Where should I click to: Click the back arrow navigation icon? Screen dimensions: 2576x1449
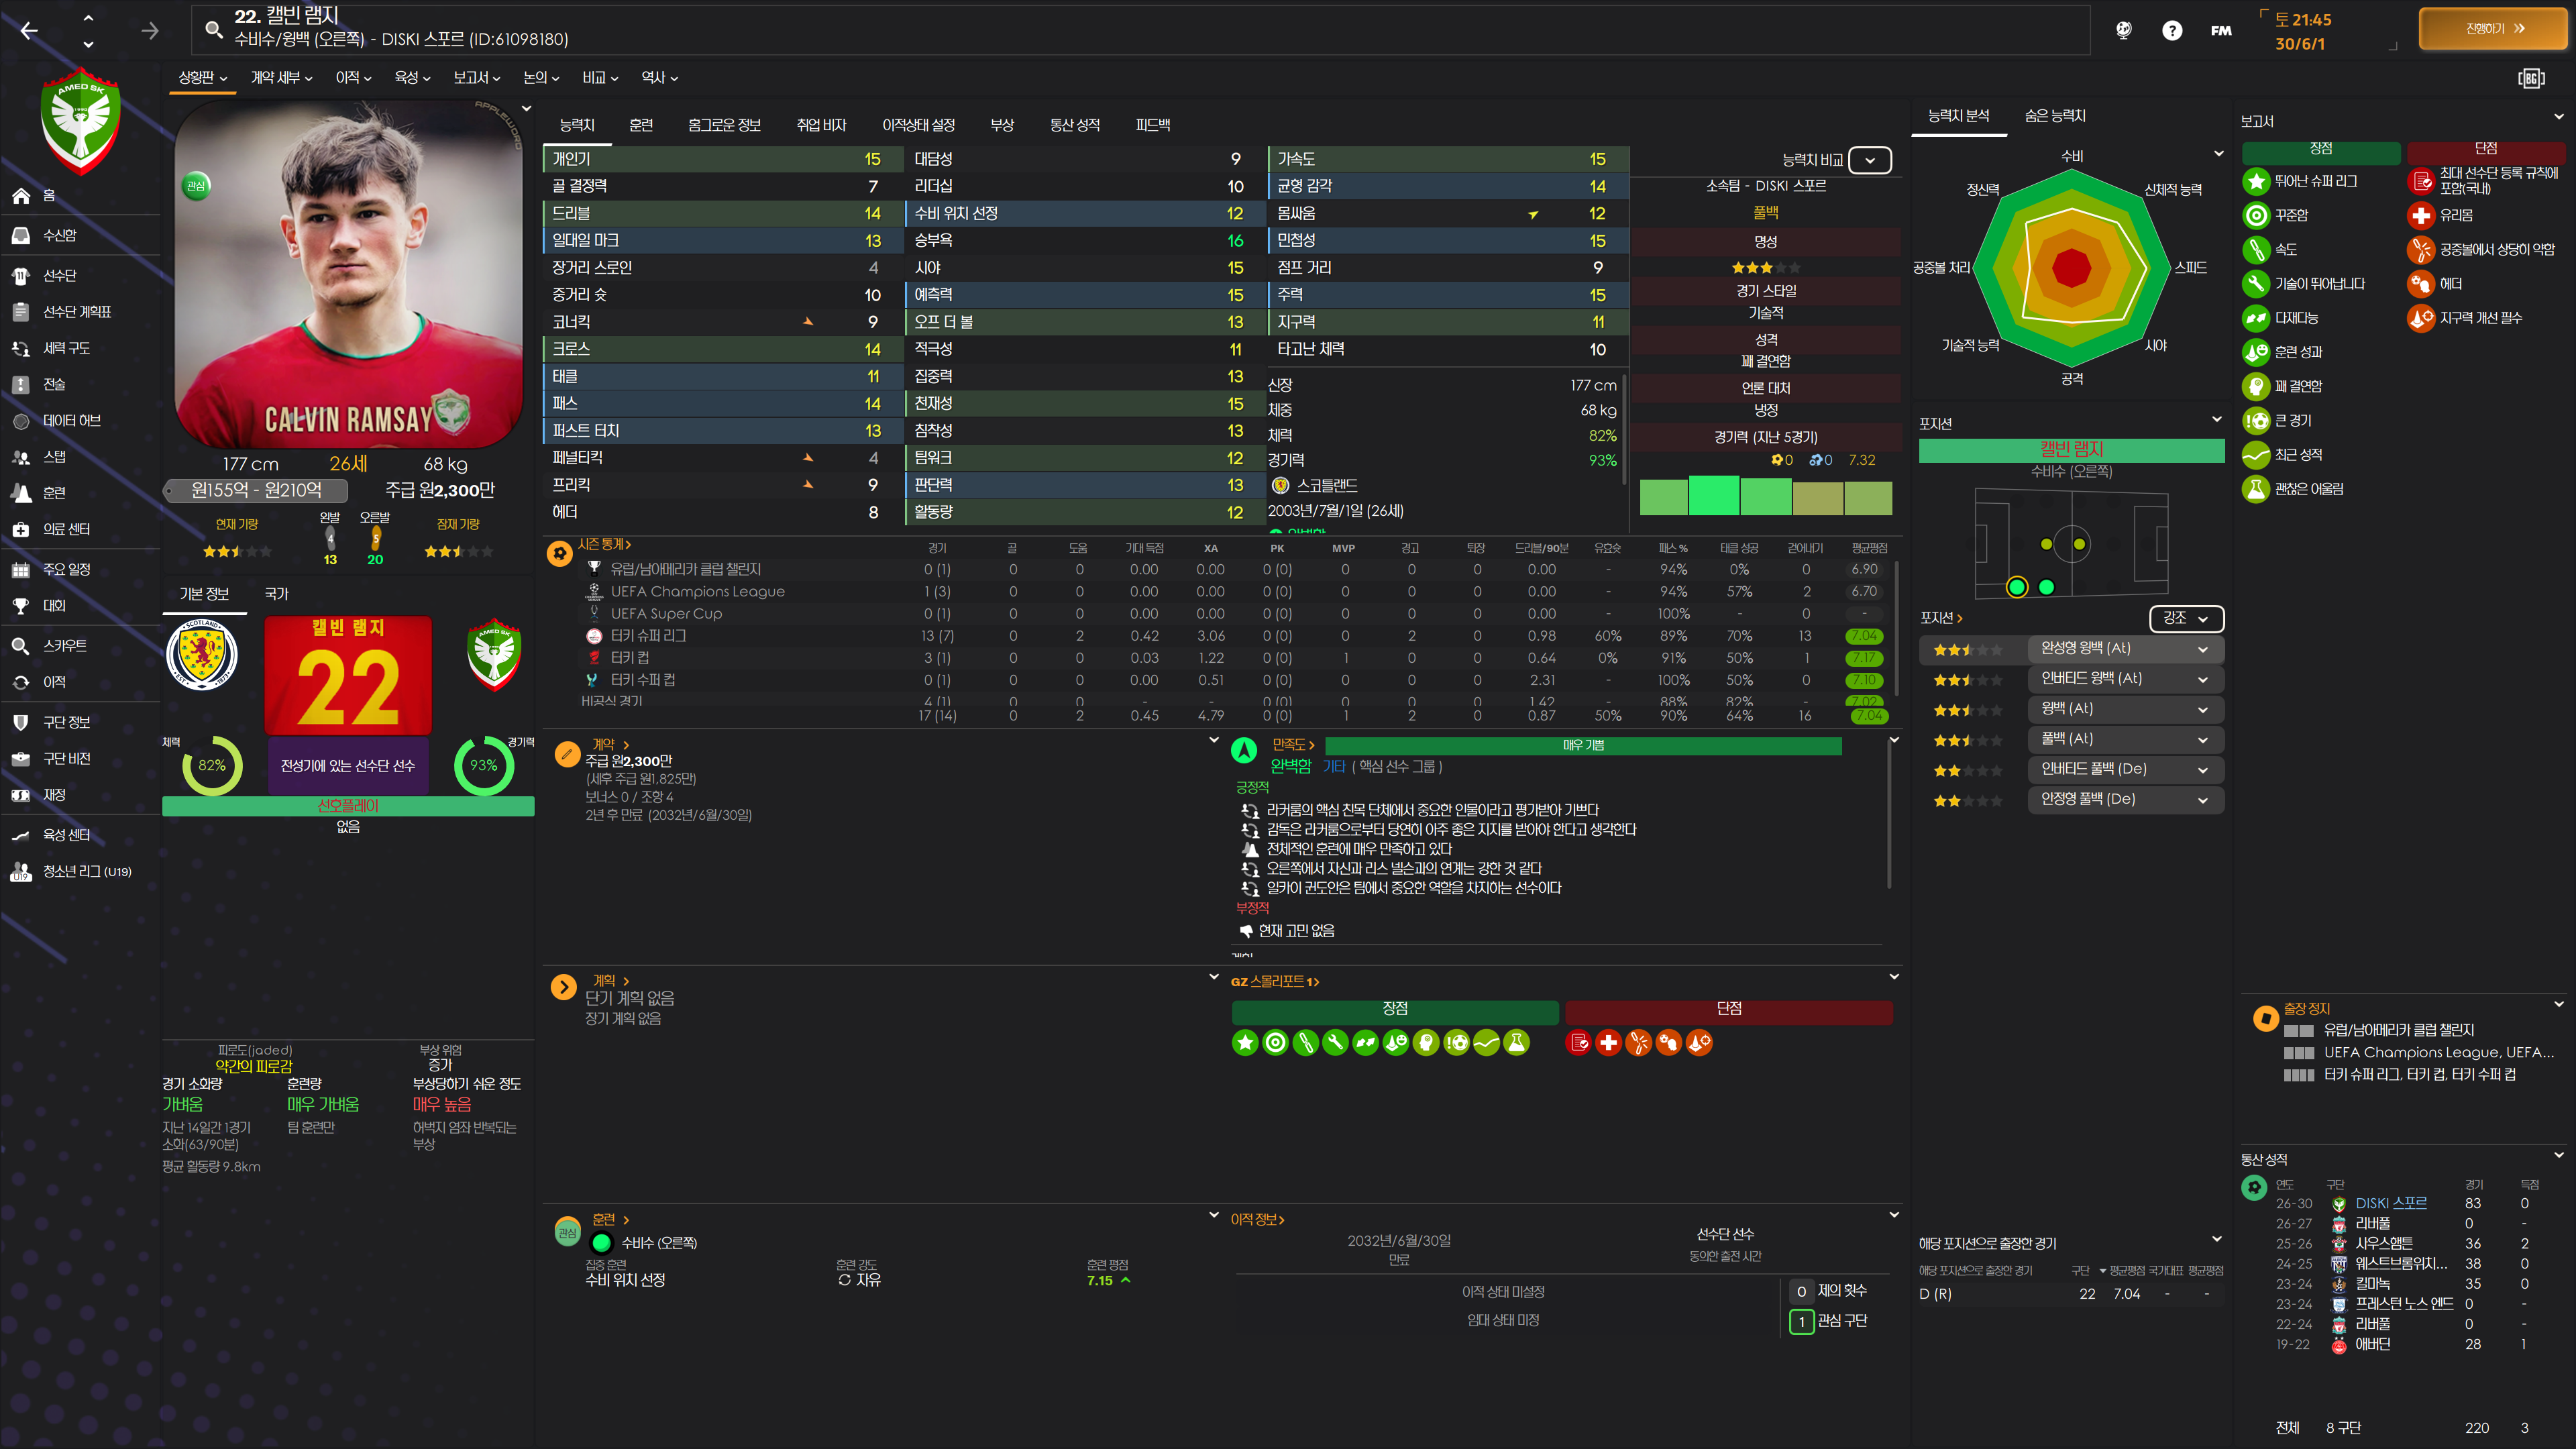tap(29, 31)
